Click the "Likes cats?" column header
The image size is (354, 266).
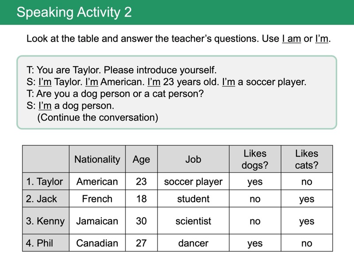[306, 159]
